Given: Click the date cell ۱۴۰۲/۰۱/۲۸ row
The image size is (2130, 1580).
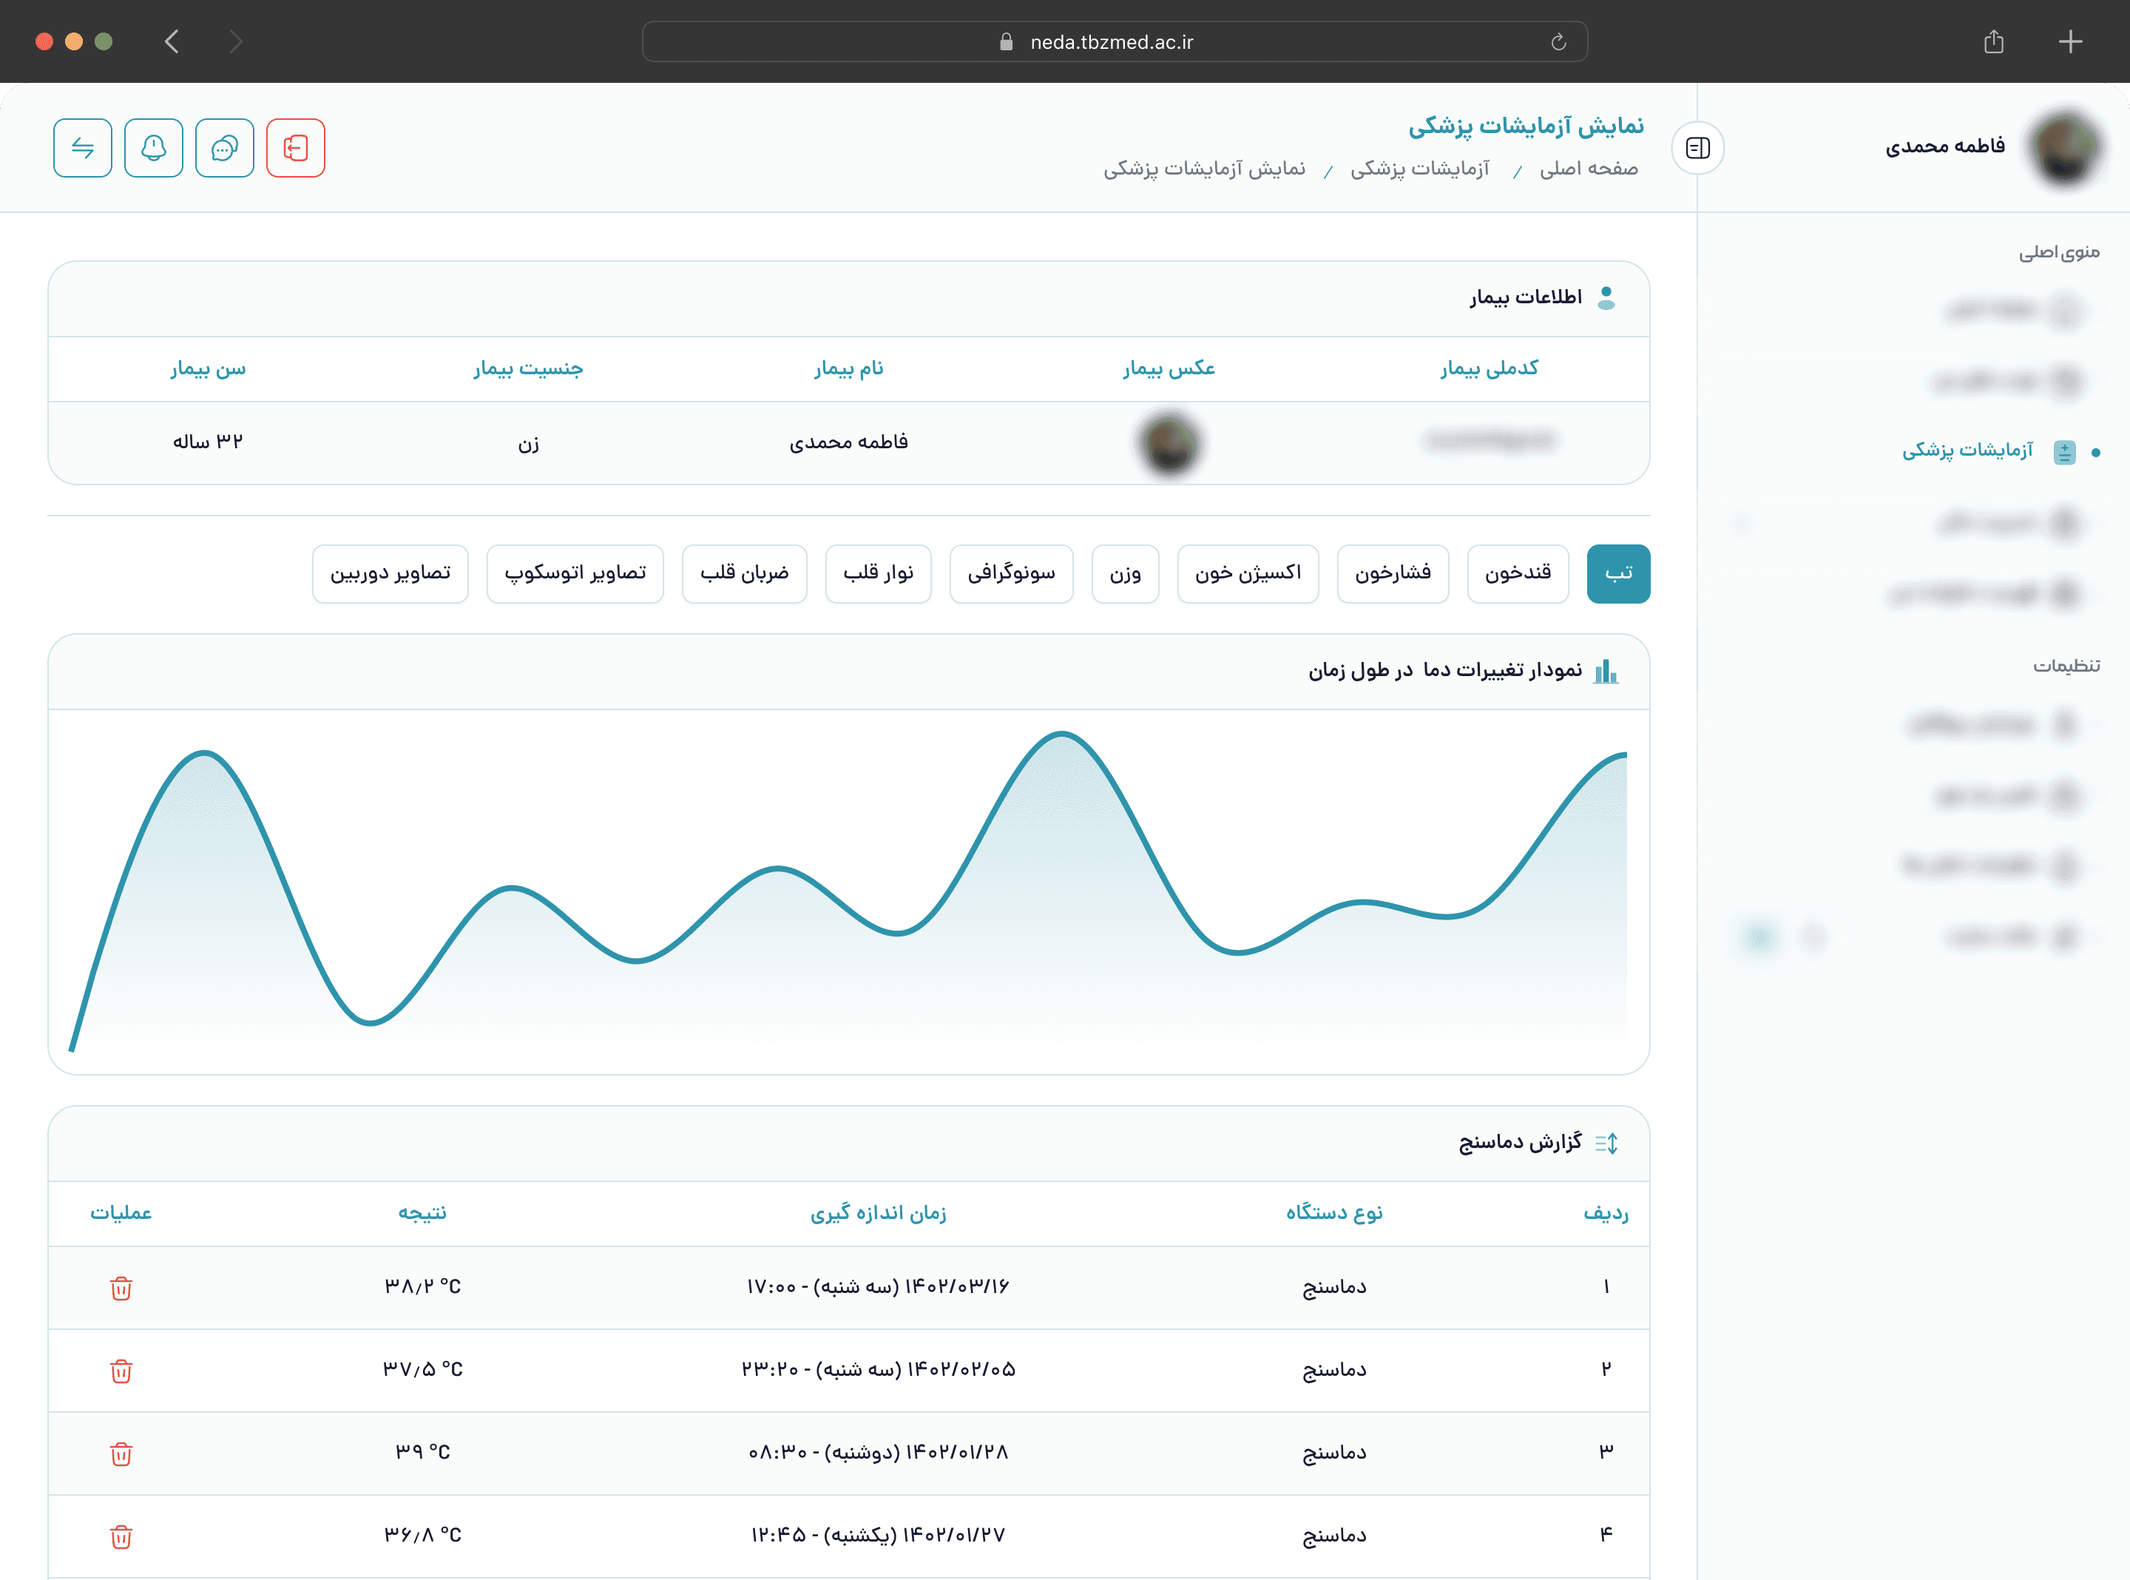Looking at the screenshot, I should 878,1453.
